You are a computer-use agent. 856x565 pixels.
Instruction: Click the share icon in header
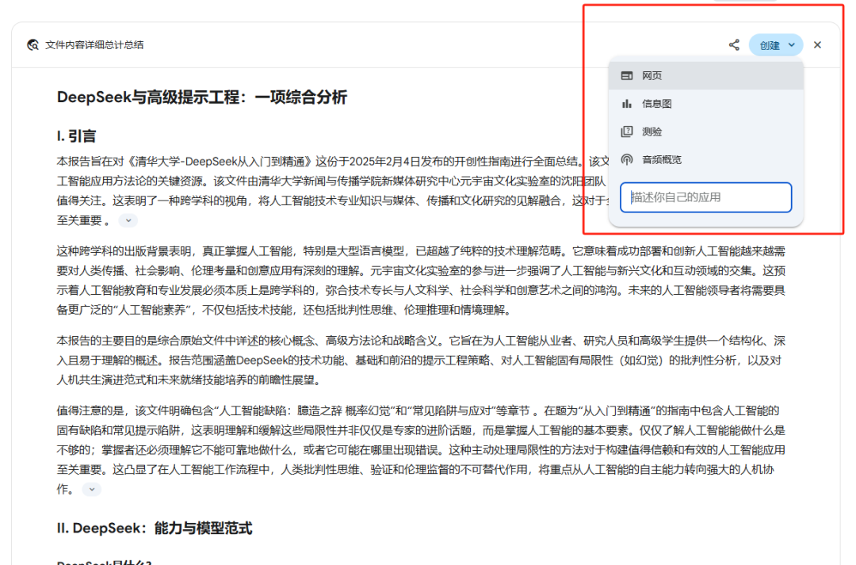tap(734, 44)
